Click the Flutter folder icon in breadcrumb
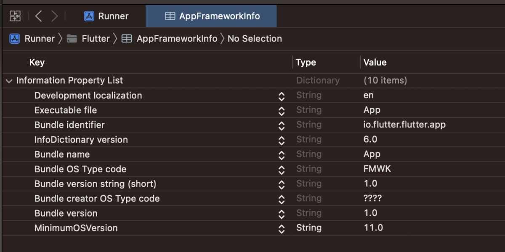 coord(72,39)
